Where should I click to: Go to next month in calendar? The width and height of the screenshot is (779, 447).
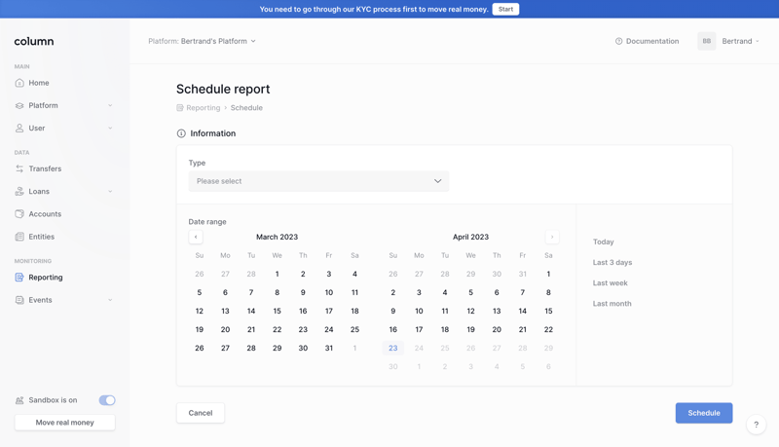[552, 237]
